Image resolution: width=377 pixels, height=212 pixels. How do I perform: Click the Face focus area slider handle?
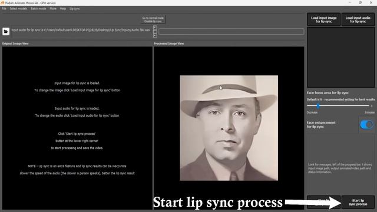pos(318,105)
